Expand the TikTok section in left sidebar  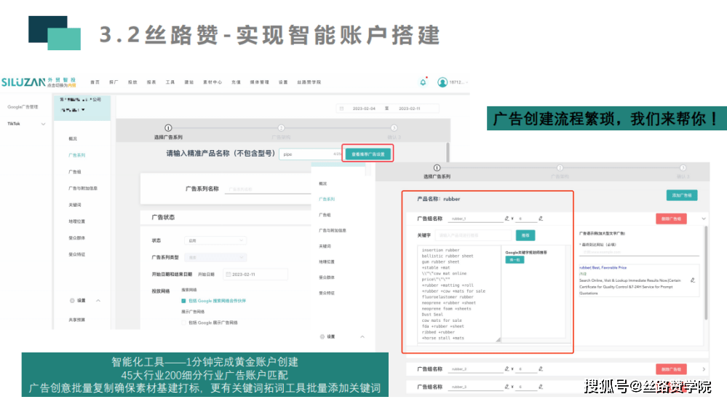pyautogui.click(x=43, y=124)
